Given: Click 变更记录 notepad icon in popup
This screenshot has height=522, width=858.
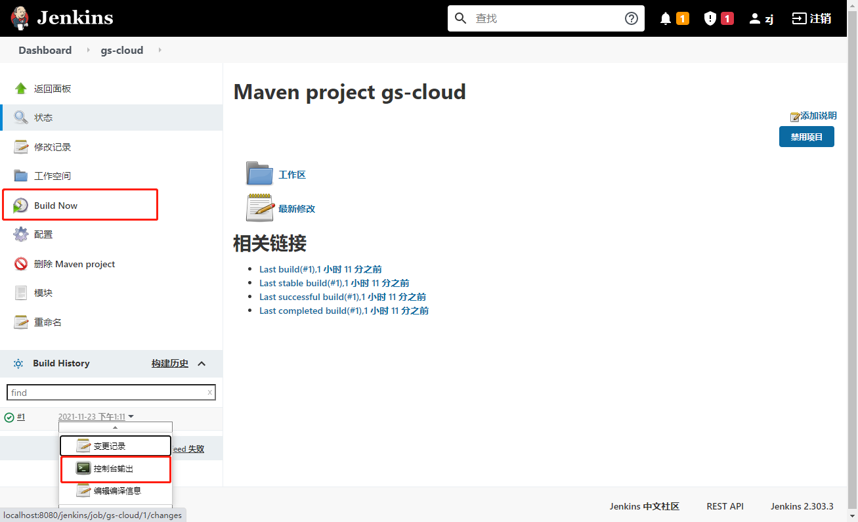Looking at the screenshot, I should coord(83,446).
